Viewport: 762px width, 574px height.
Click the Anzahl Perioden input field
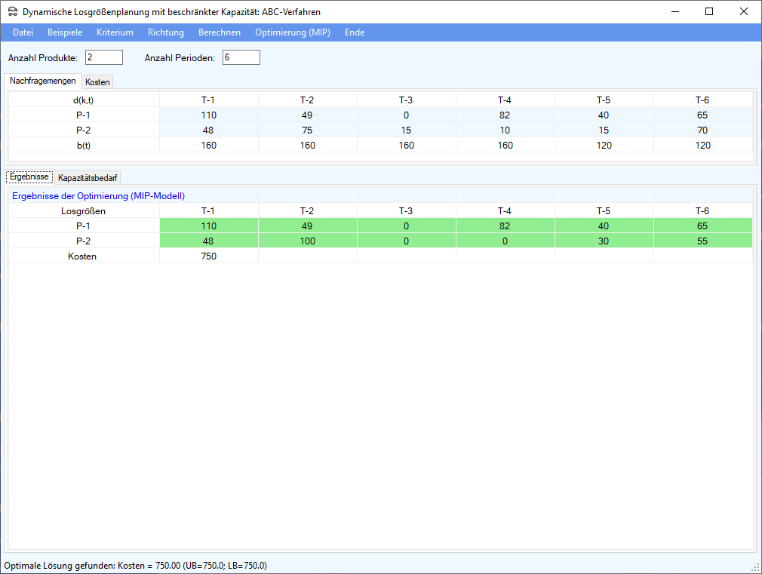(241, 58)
